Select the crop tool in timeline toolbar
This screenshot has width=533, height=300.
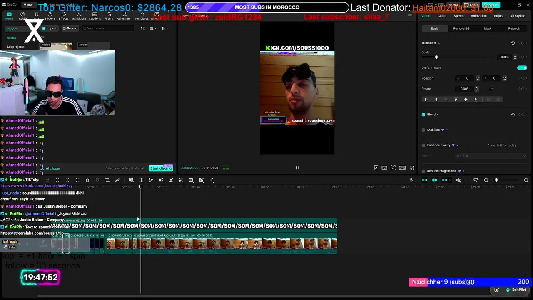click(107, 180)
